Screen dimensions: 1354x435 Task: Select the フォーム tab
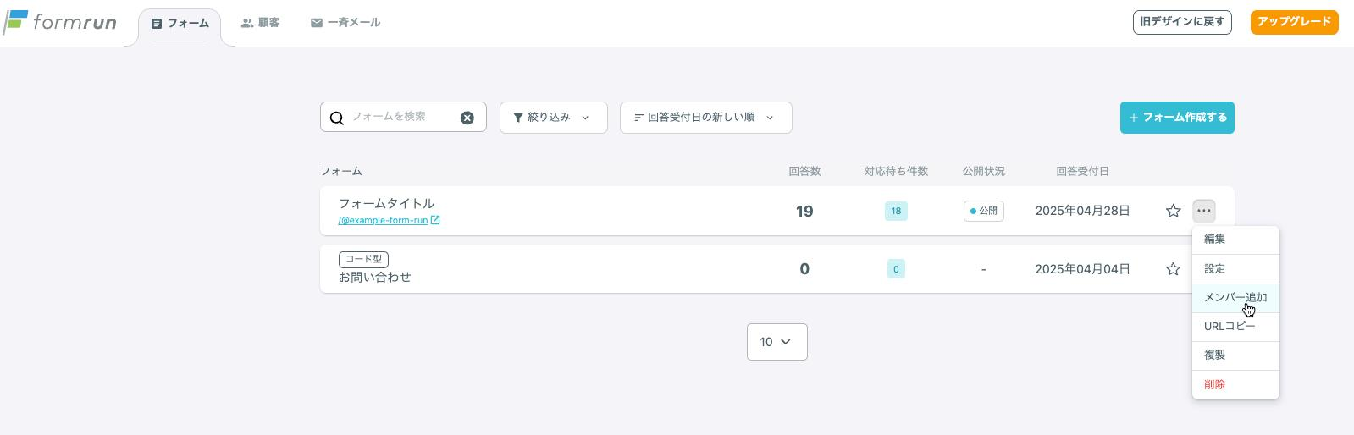click(180, 24)
